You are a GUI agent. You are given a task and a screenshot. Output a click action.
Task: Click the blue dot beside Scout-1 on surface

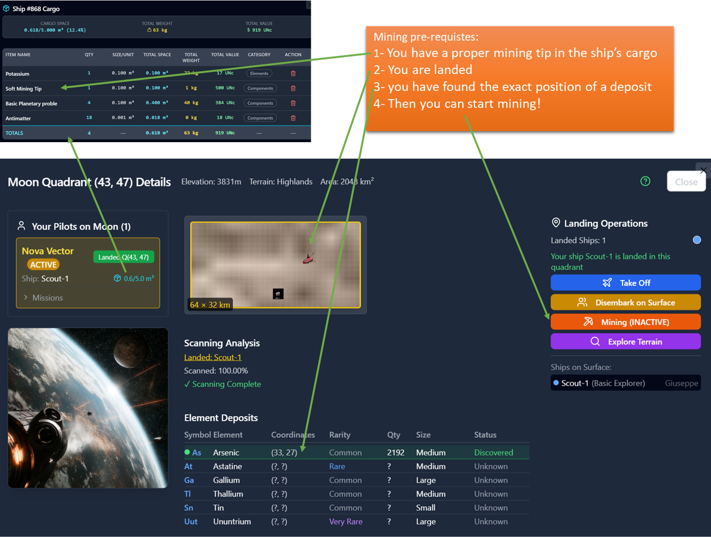coord(556,383)
